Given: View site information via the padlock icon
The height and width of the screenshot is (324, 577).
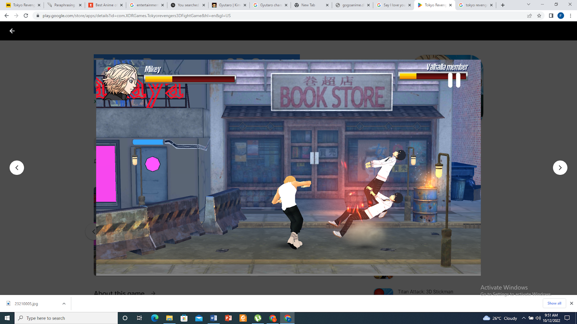Looking at the screenshot, I should 38,15.
